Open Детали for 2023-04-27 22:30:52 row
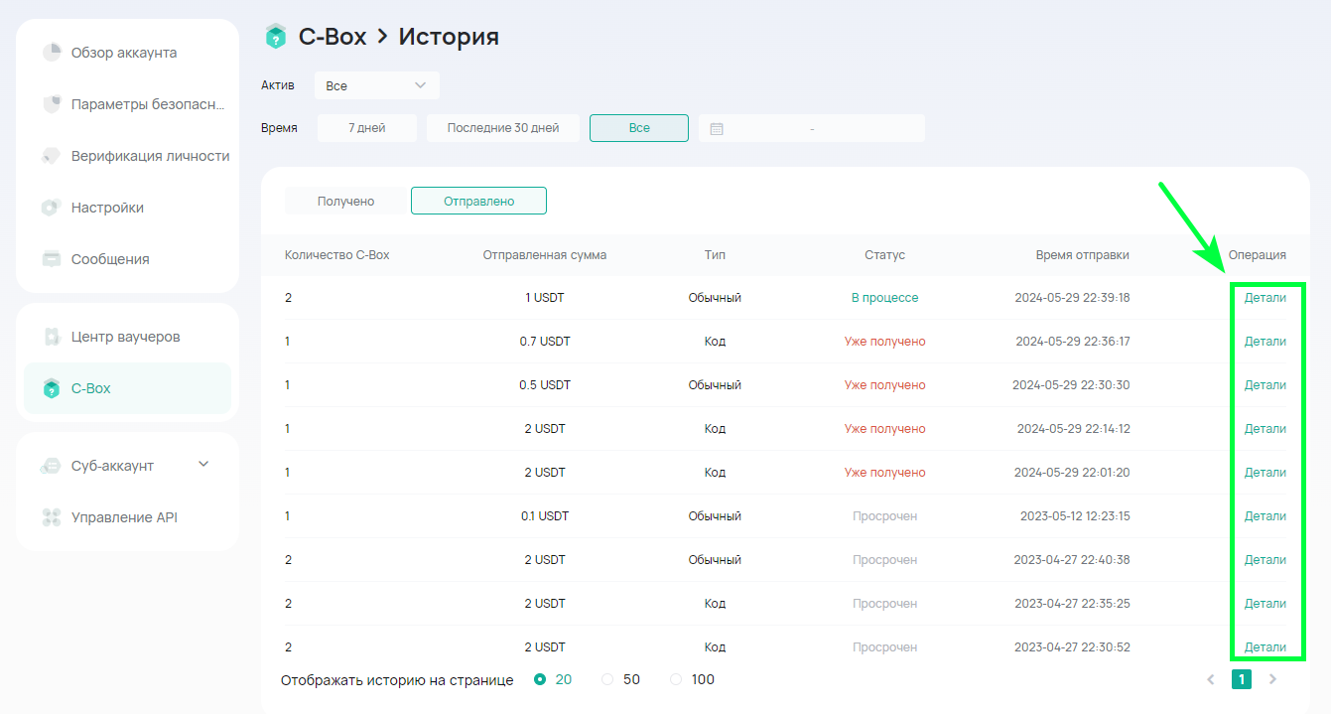 click(x=1265, y=647)
